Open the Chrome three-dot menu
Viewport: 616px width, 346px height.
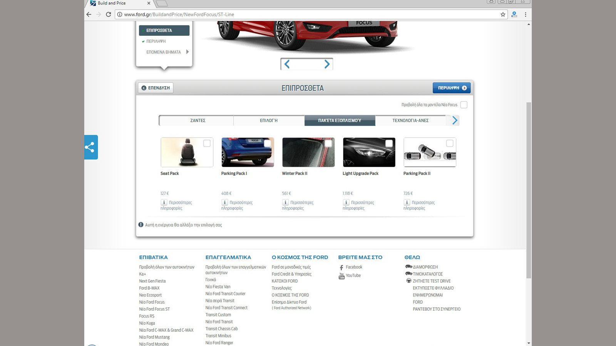(526, 14)
